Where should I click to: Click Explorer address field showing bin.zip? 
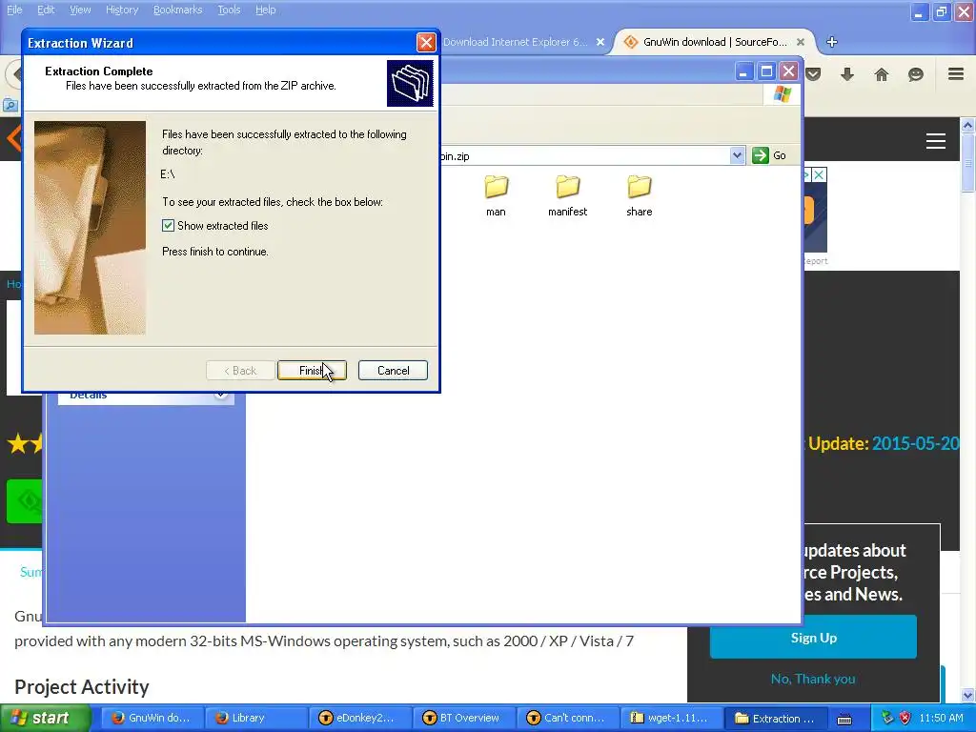coord(584,155)
